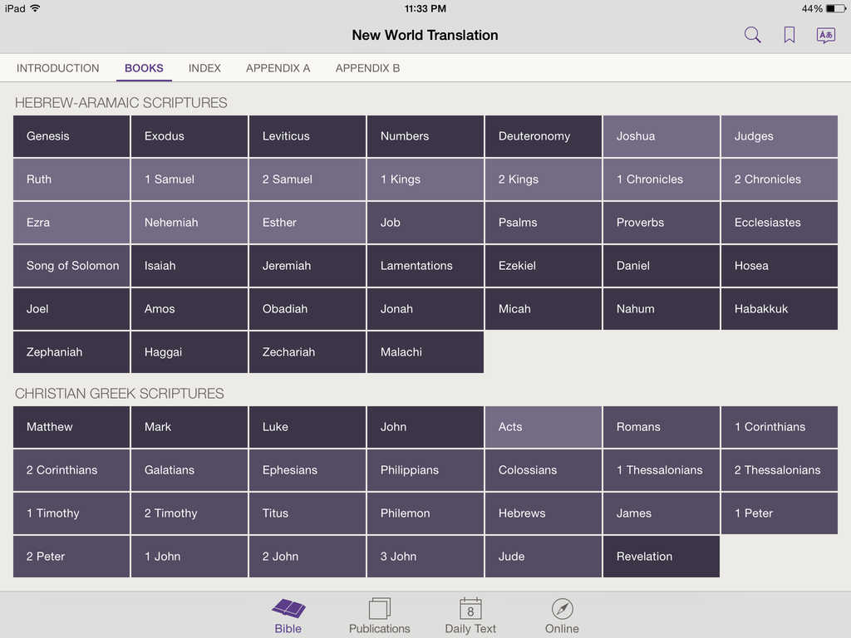Select the Philippians tile
Screen dimensions: 851x638
[x=425, y=470]
